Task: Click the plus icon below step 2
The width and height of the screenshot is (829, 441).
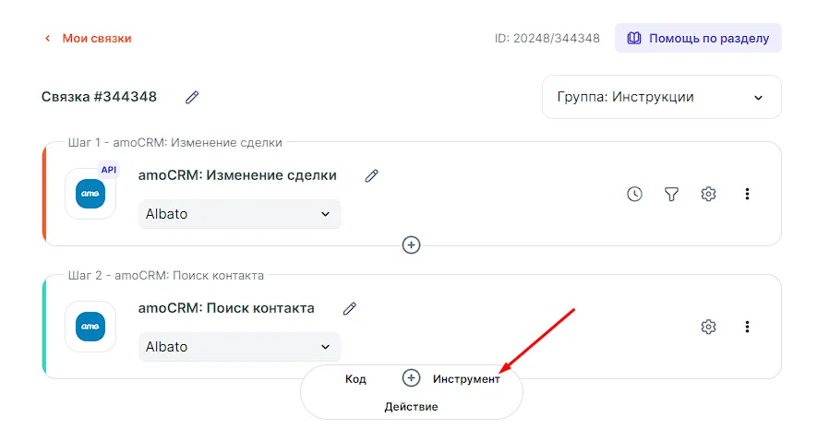Action: [x=412, y=378]
